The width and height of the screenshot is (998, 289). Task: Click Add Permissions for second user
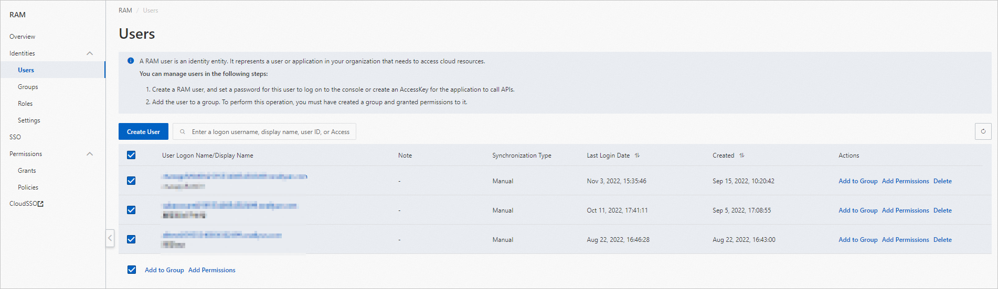click(x=905, y=210)
